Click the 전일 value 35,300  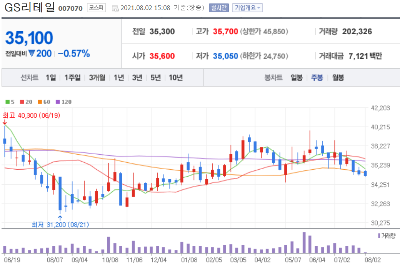(162, 32)
